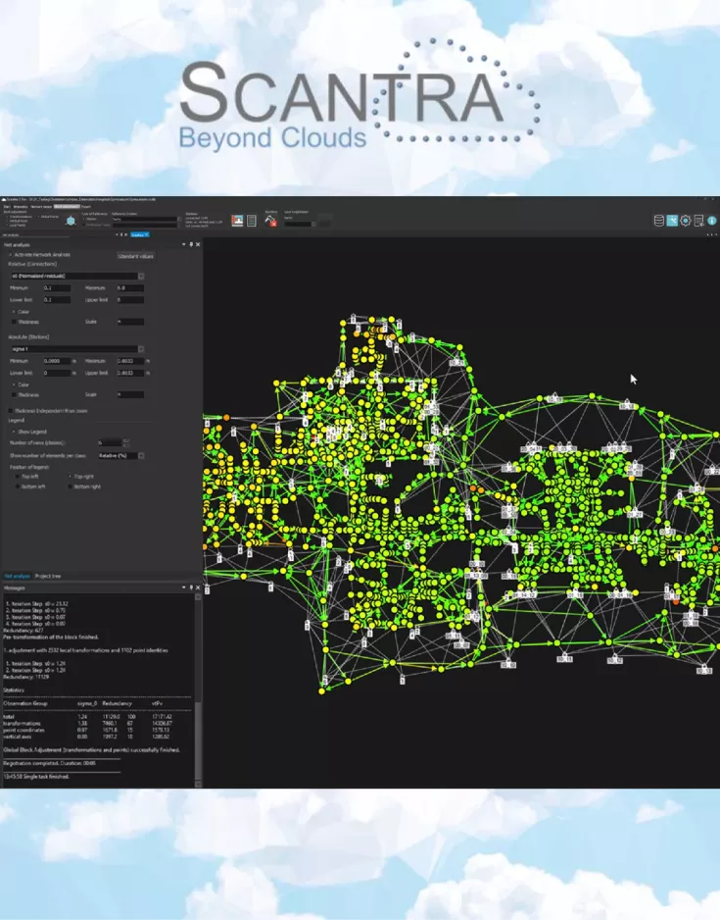Switch to the Net analysis bottom tab
The image size is (720, 920).
[17, 576]
